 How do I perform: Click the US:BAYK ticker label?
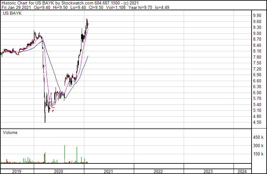pyautogui.click(x=12, y=13)
